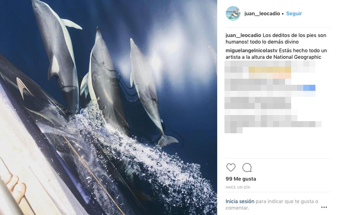Image resolution: width=337 pixels, height=215 pixels.
Task: Open comments using the speech bubble icon
Action: tap(247, 168)
